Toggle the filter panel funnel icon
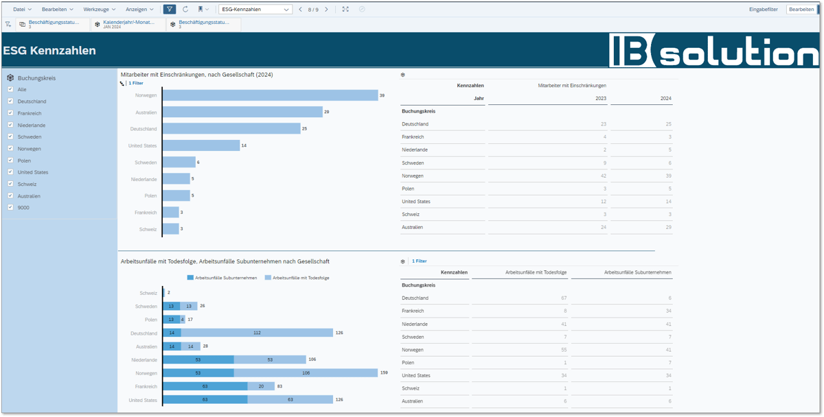Viewport: 824px width, 417px height. [170, 10]
